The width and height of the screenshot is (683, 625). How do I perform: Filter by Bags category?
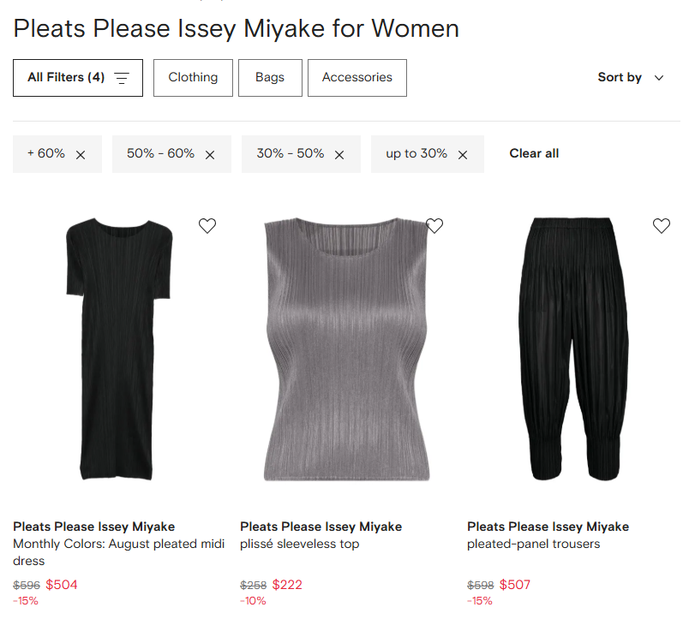(x=269, y=78)
